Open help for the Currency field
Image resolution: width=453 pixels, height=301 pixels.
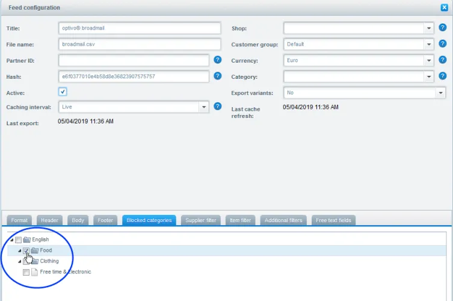pos(443,60)
